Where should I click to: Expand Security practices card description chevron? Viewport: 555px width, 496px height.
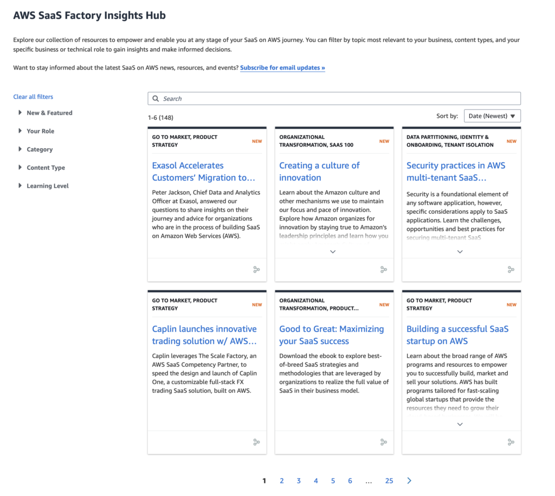pyautogui.click(x=460, y=252)
